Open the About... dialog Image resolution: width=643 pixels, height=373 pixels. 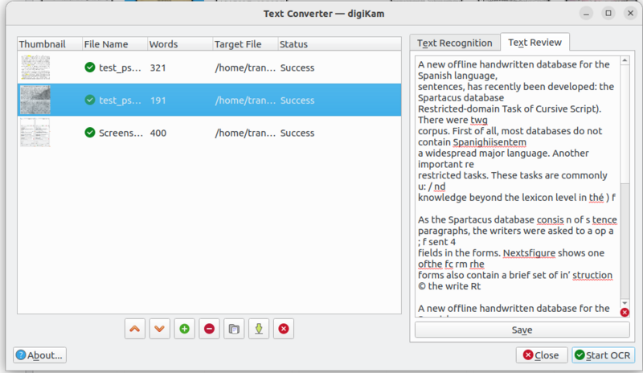coord(39,355)
